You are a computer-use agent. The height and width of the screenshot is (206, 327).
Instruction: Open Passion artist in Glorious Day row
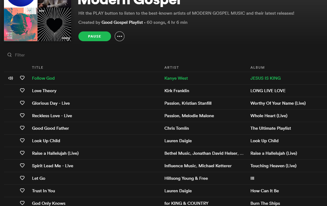point(172,103)
